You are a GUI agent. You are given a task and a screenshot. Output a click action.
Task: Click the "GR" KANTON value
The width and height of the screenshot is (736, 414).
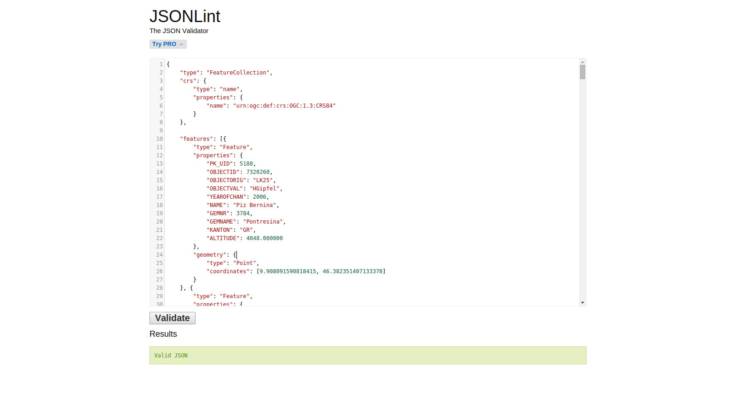coord(246,230)
